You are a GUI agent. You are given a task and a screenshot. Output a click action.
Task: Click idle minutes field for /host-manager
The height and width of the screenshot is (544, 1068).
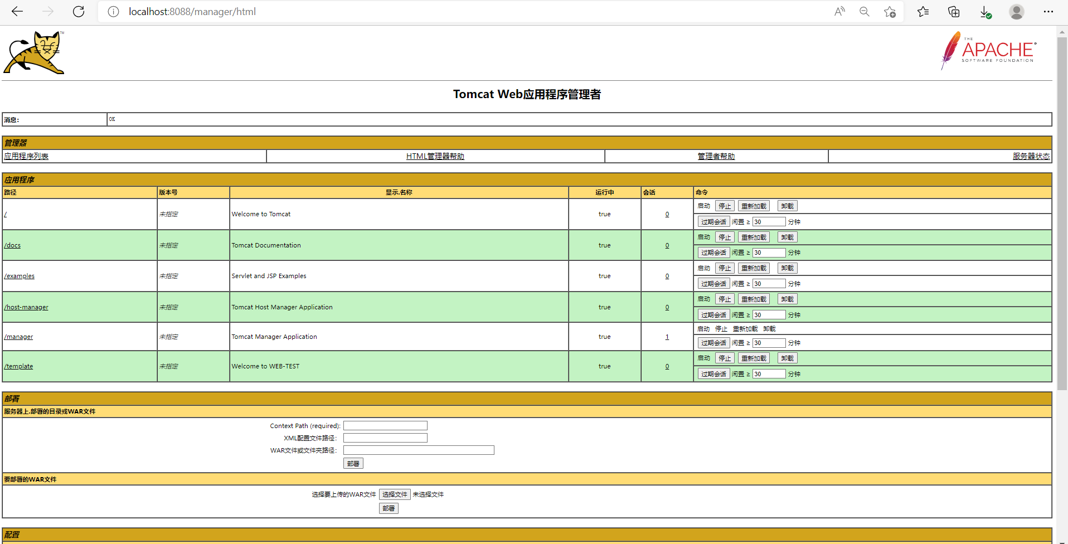(x=769, y=315)
